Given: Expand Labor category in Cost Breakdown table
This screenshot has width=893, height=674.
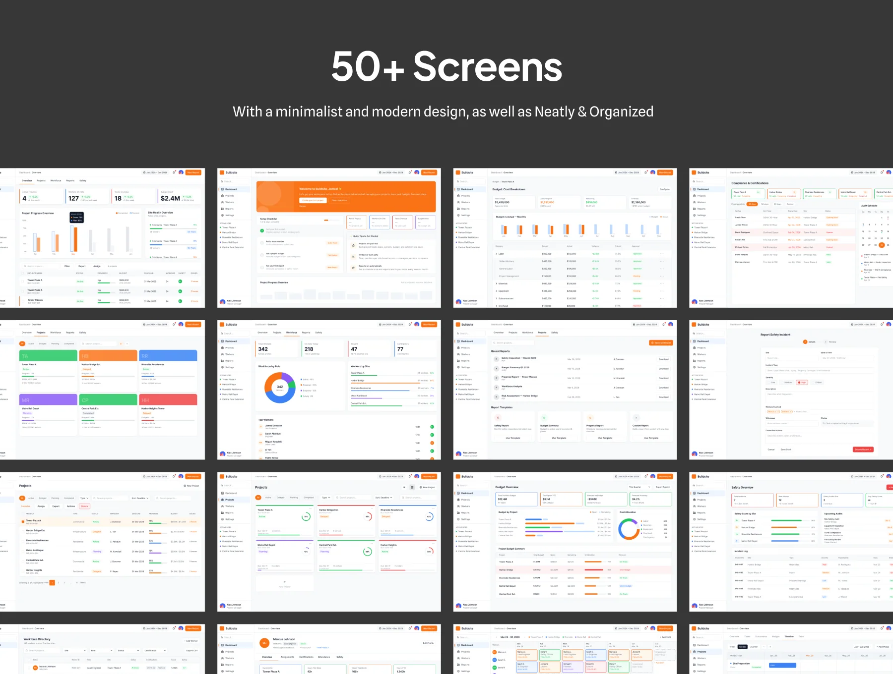Looking at the screenshot, I should coord(497,254).
